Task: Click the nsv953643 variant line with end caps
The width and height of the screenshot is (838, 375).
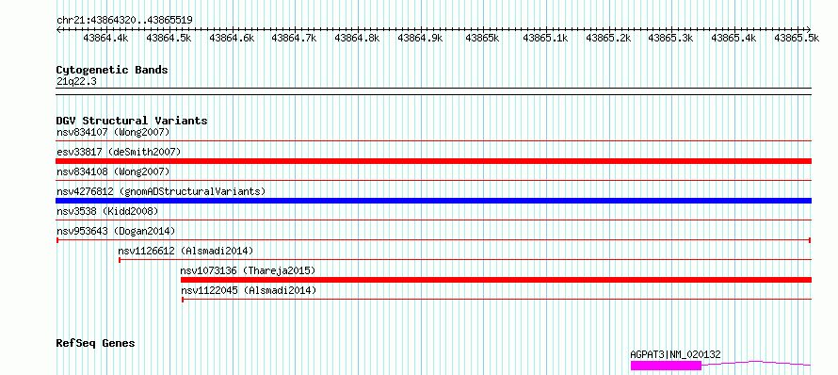Action: (x=434, y=240)
